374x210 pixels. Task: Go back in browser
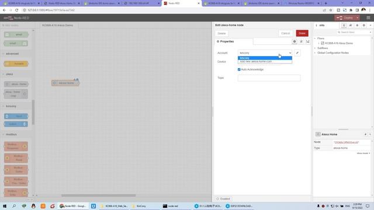click(4, 10)
